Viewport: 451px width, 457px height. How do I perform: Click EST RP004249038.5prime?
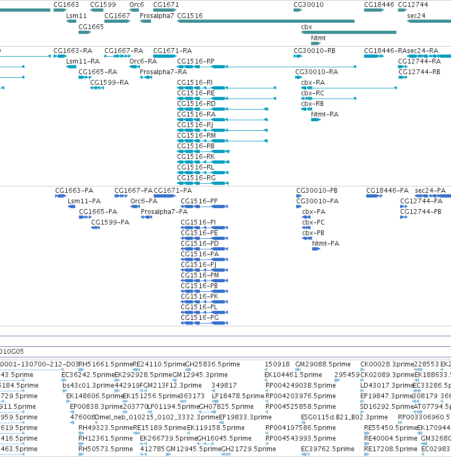pos(300,386)
